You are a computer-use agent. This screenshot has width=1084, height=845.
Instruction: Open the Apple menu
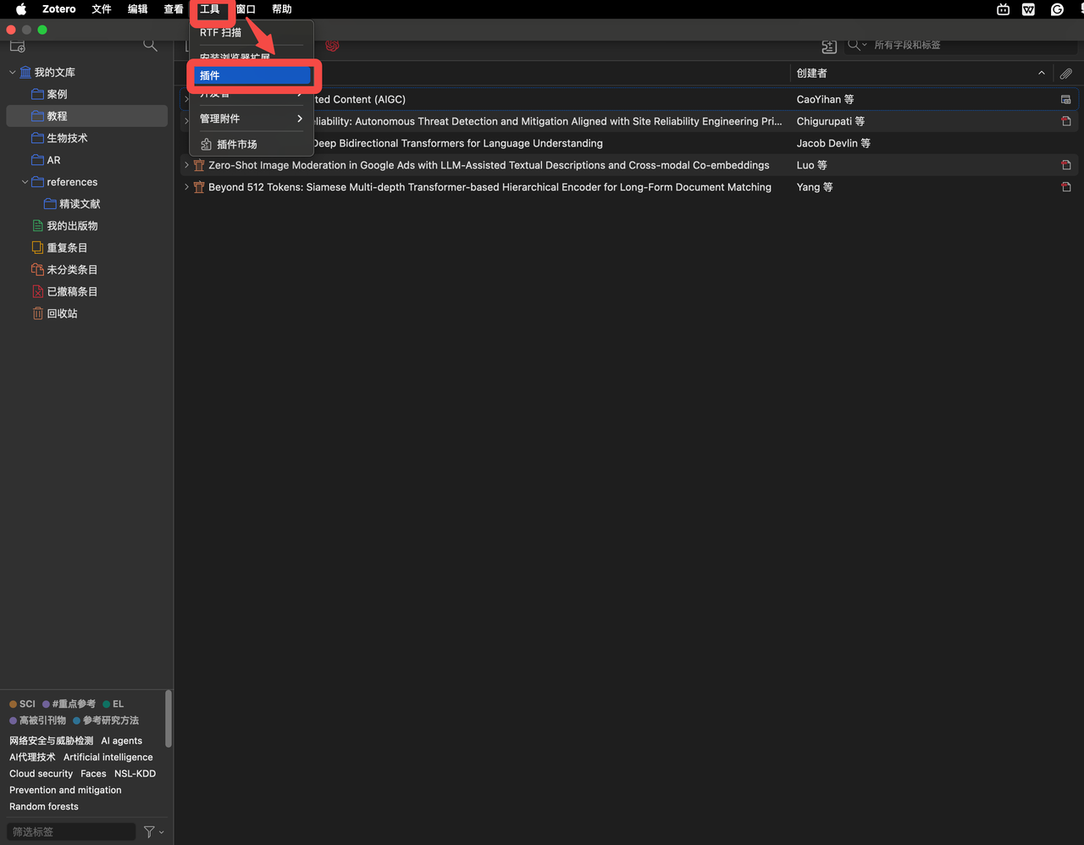click(21, 9)
